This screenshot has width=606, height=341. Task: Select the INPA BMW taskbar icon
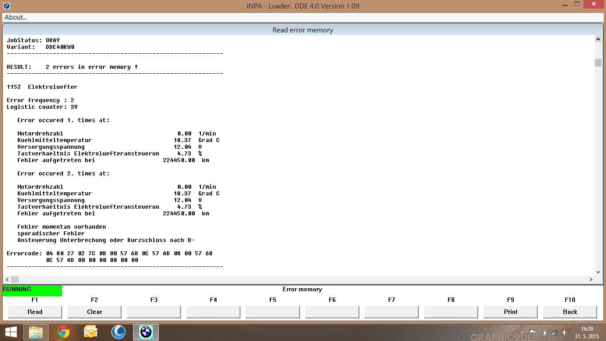point(146,332)
